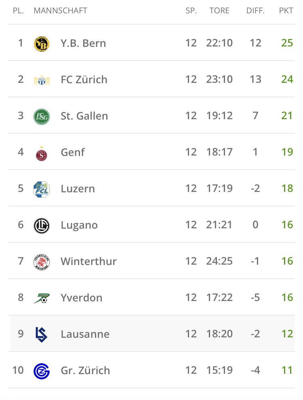Sort table by PKT column header

pos(286,11)
